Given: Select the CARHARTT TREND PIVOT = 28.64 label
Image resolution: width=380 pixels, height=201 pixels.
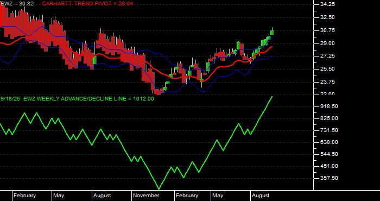Looking at the screenshot, I should click(87, 4).
